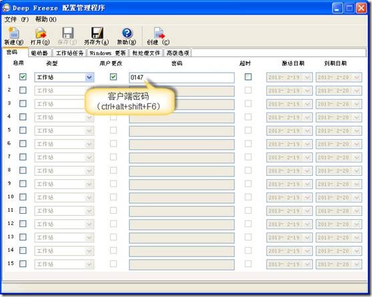Viewport: 372px width, 297px height.
Task: Click the Save As (另存为) toolbar icon
Action: point(97,33)
